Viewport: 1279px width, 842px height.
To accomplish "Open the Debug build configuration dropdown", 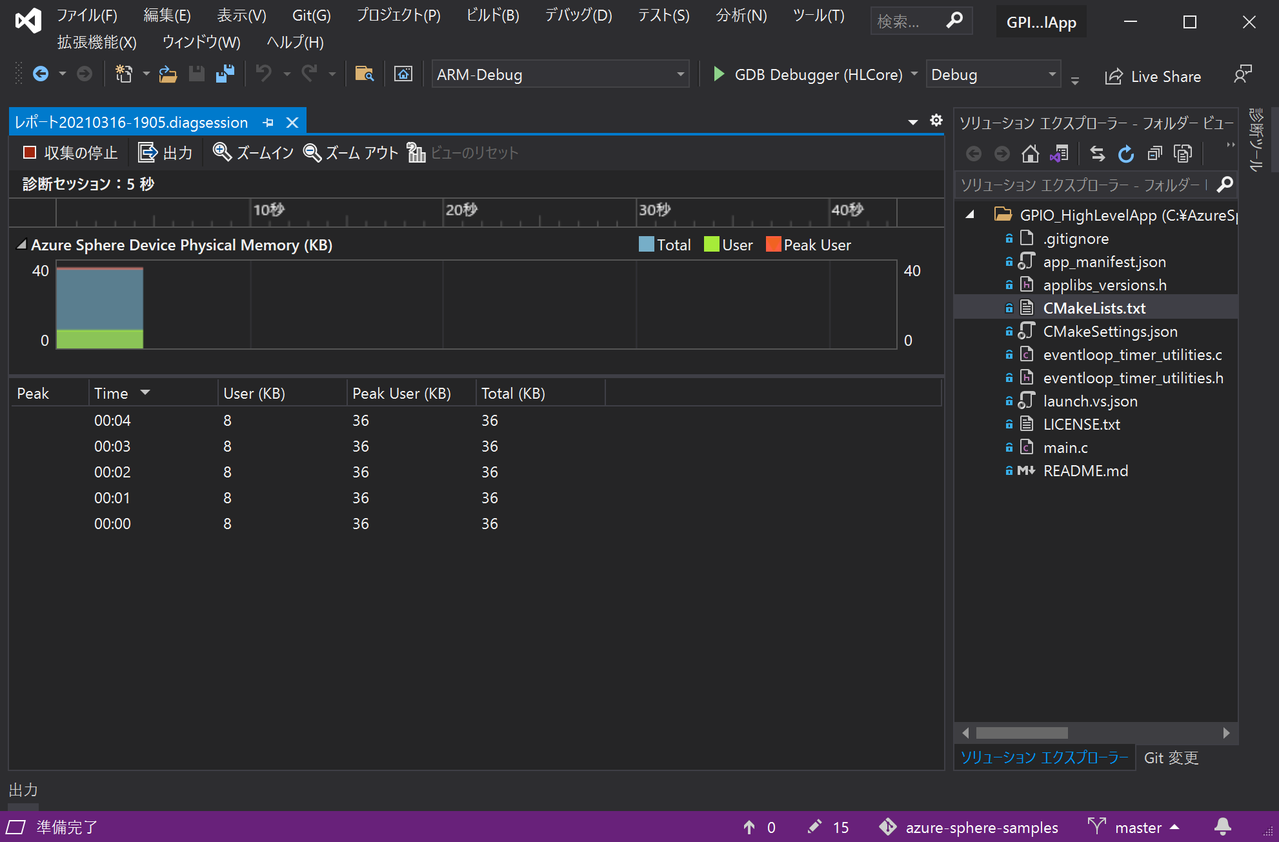I will coord(1052,74).
